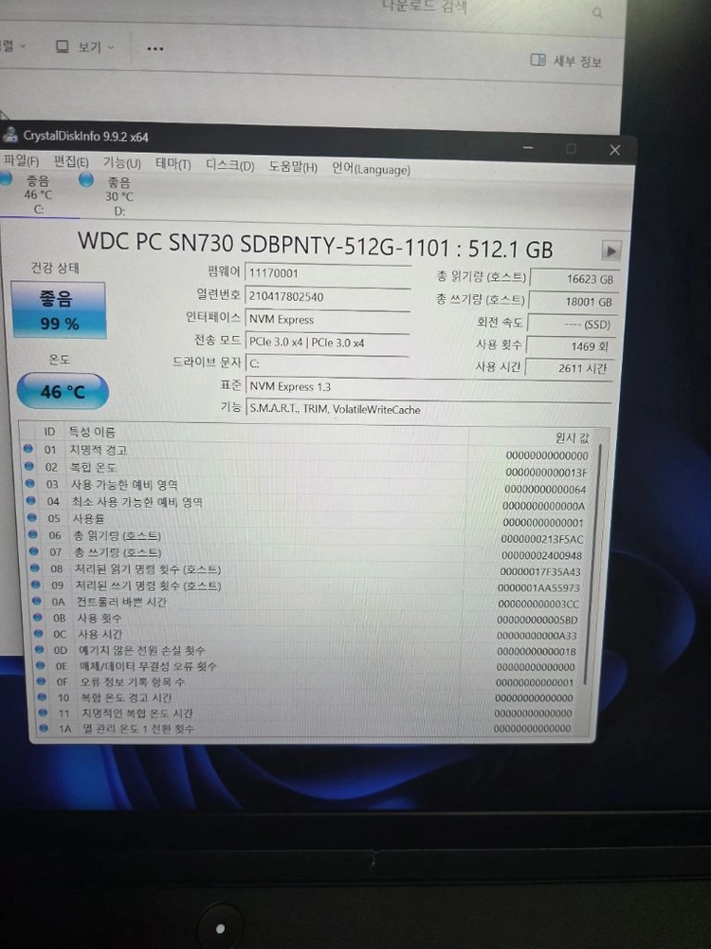Open the more options ellipsis in Explorer
Screen dimensions: 711x949
[x=155, y=48]
